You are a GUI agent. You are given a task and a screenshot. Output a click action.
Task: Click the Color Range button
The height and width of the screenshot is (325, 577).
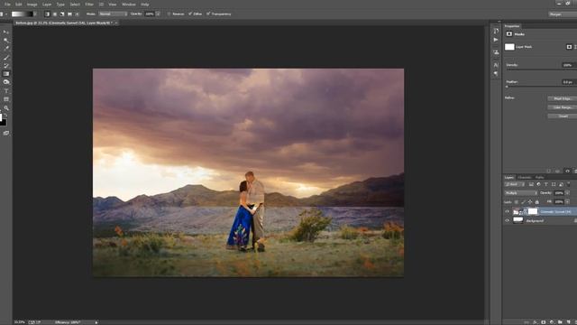pos(562,107)
